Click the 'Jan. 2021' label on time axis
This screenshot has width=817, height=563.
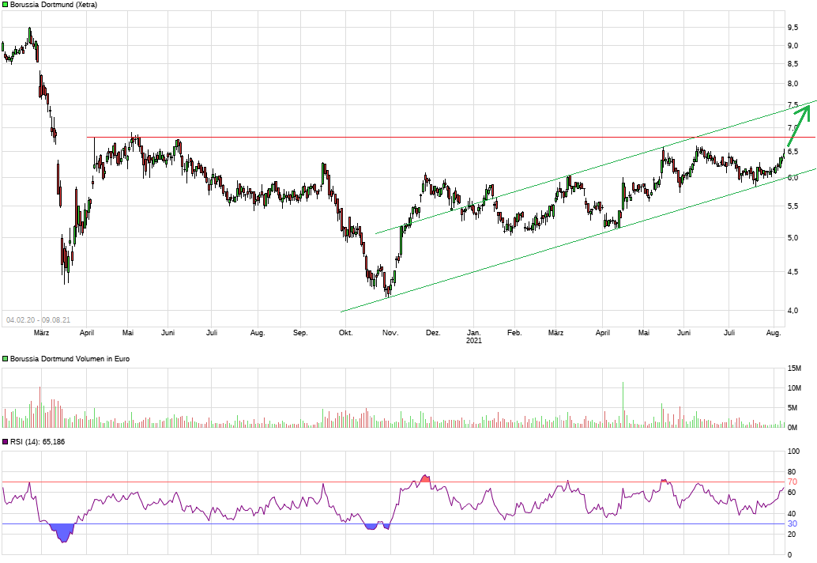click(x=473, y=337)
